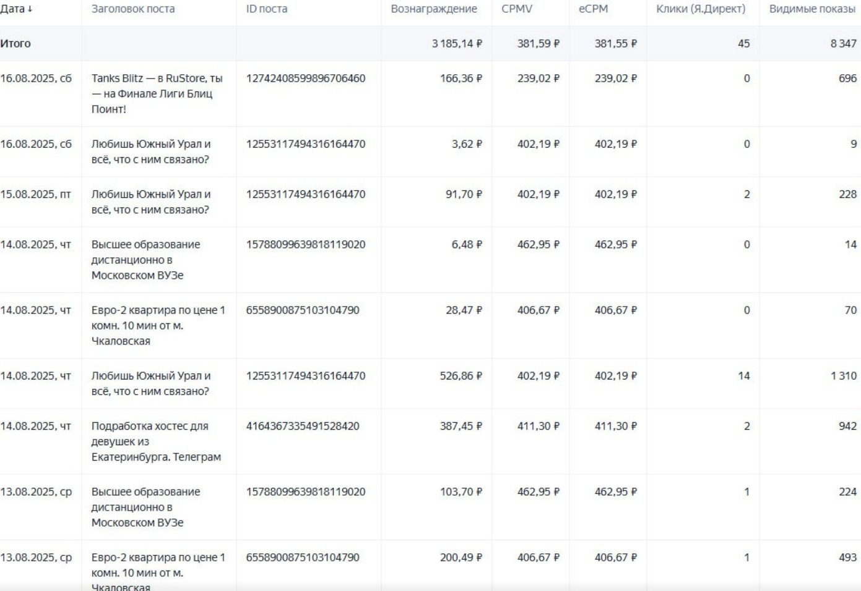Screen dimensions: 861x591
Task: Click the 239,02 ₽ CPMV cell
Action: click(x=538, y=79)
